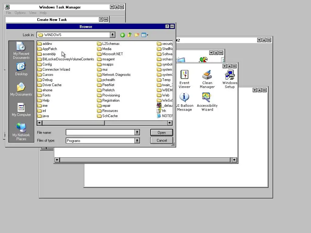Select the SchCache folder
Viewport: 311px width, 233px height.
click(108, 116)
